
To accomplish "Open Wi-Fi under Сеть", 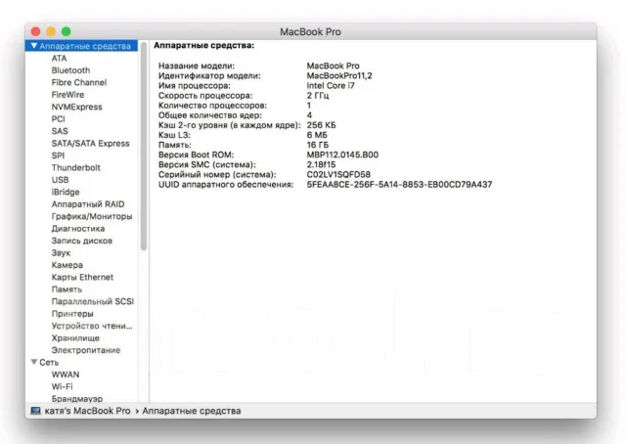I will pyautogui.click(x=62, y=386).
